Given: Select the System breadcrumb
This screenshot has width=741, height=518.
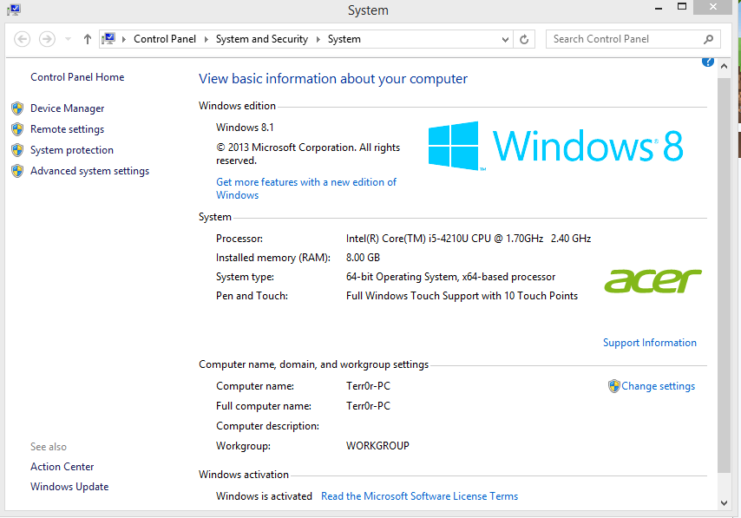Looking at the screenshot, I should click(344, 39).
